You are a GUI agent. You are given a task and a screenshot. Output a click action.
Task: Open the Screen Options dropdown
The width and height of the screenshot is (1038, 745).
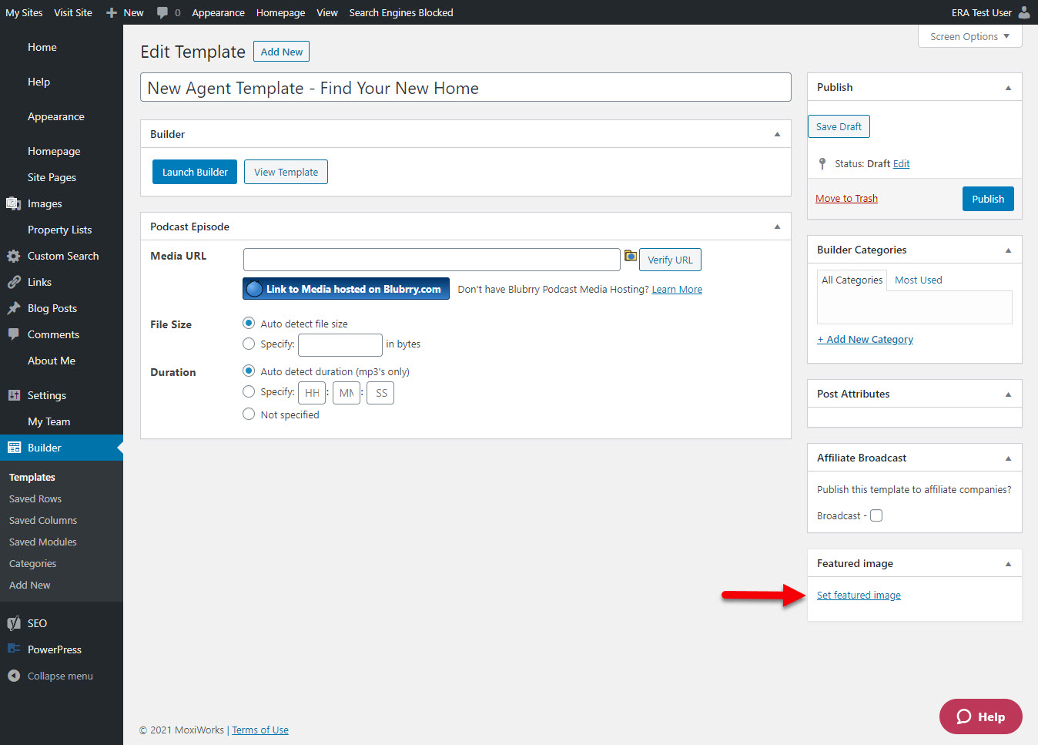click(969, 36)
